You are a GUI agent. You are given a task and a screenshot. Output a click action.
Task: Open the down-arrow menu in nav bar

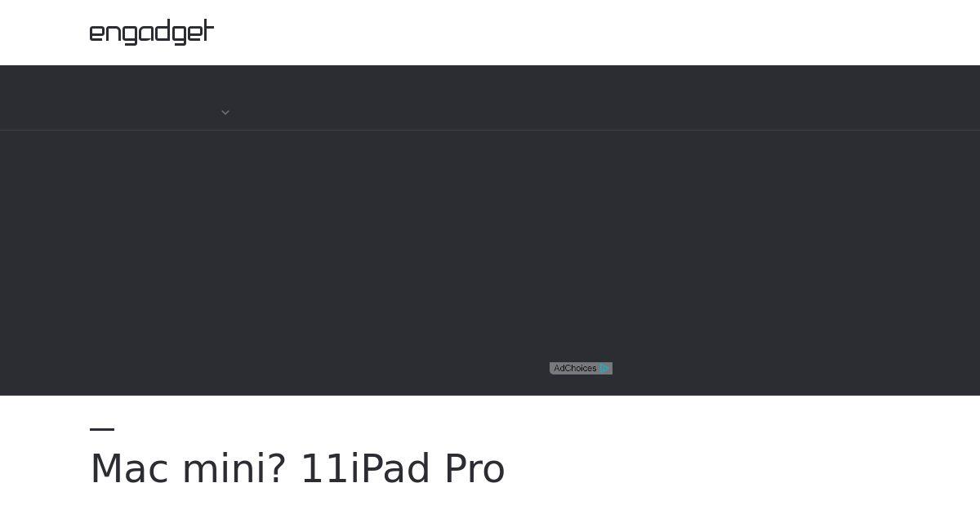[225, 113]
